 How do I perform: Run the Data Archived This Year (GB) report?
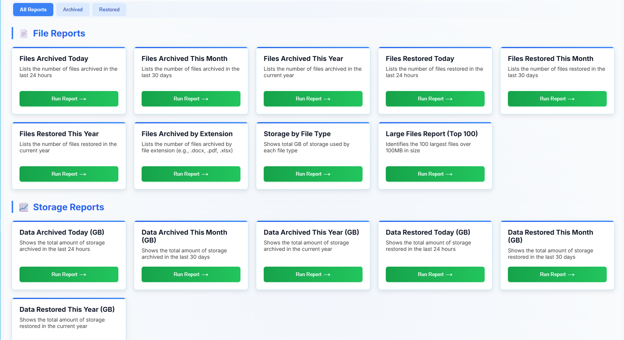pos(313,274)
